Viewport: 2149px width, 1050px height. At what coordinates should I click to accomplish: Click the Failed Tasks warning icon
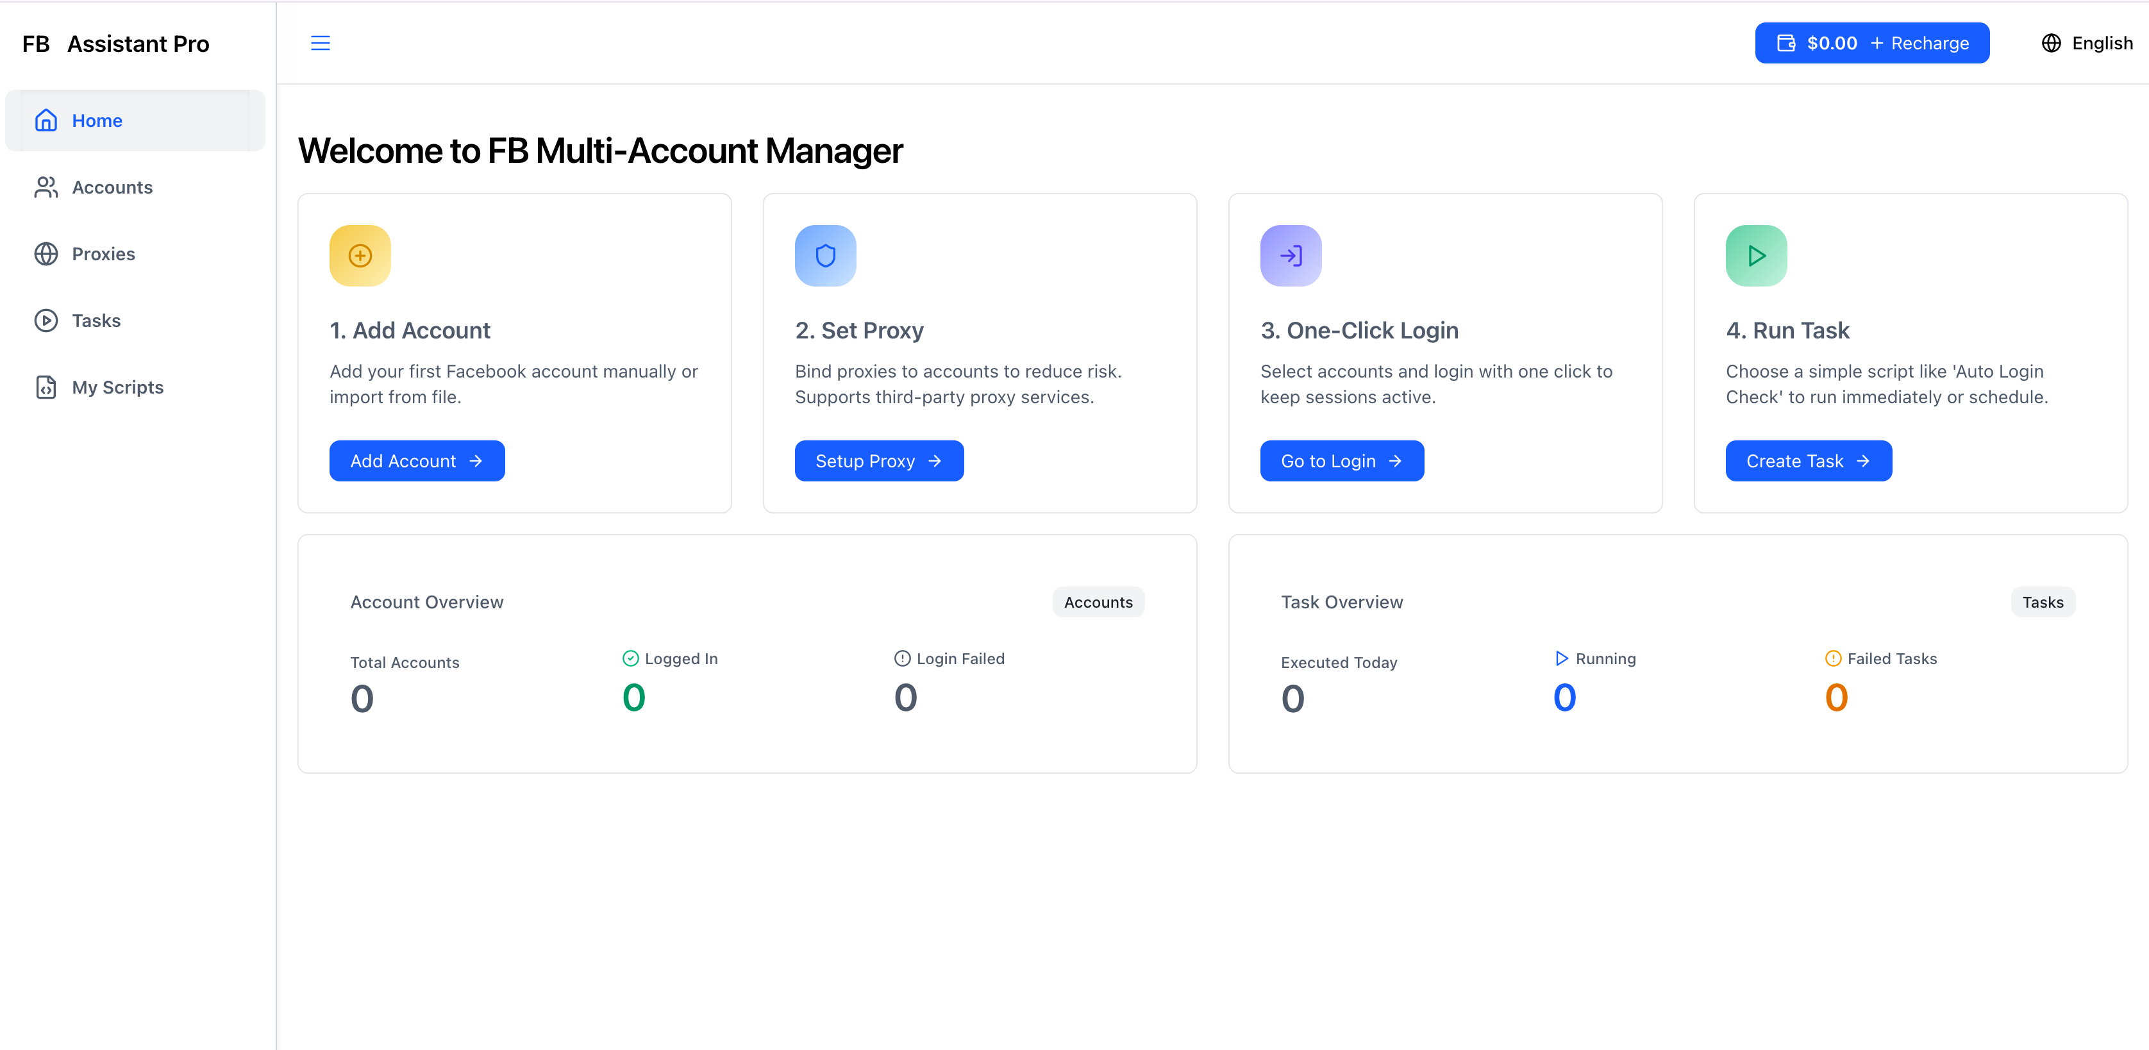[x=1833, y=658]
